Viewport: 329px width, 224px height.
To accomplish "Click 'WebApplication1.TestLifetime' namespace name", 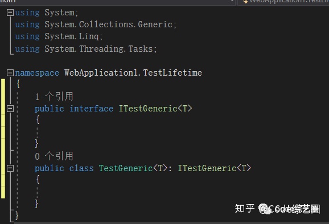I will [133, 73].
